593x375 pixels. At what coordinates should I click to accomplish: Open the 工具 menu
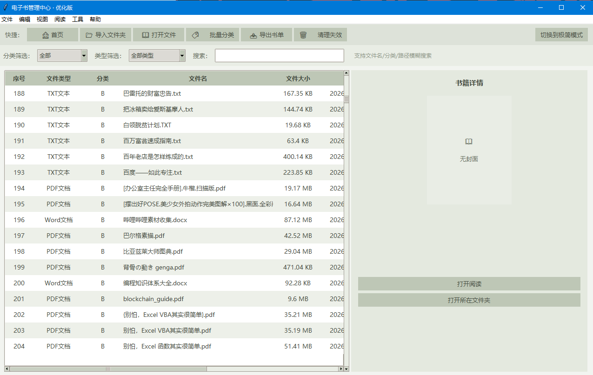pos(78,20)
